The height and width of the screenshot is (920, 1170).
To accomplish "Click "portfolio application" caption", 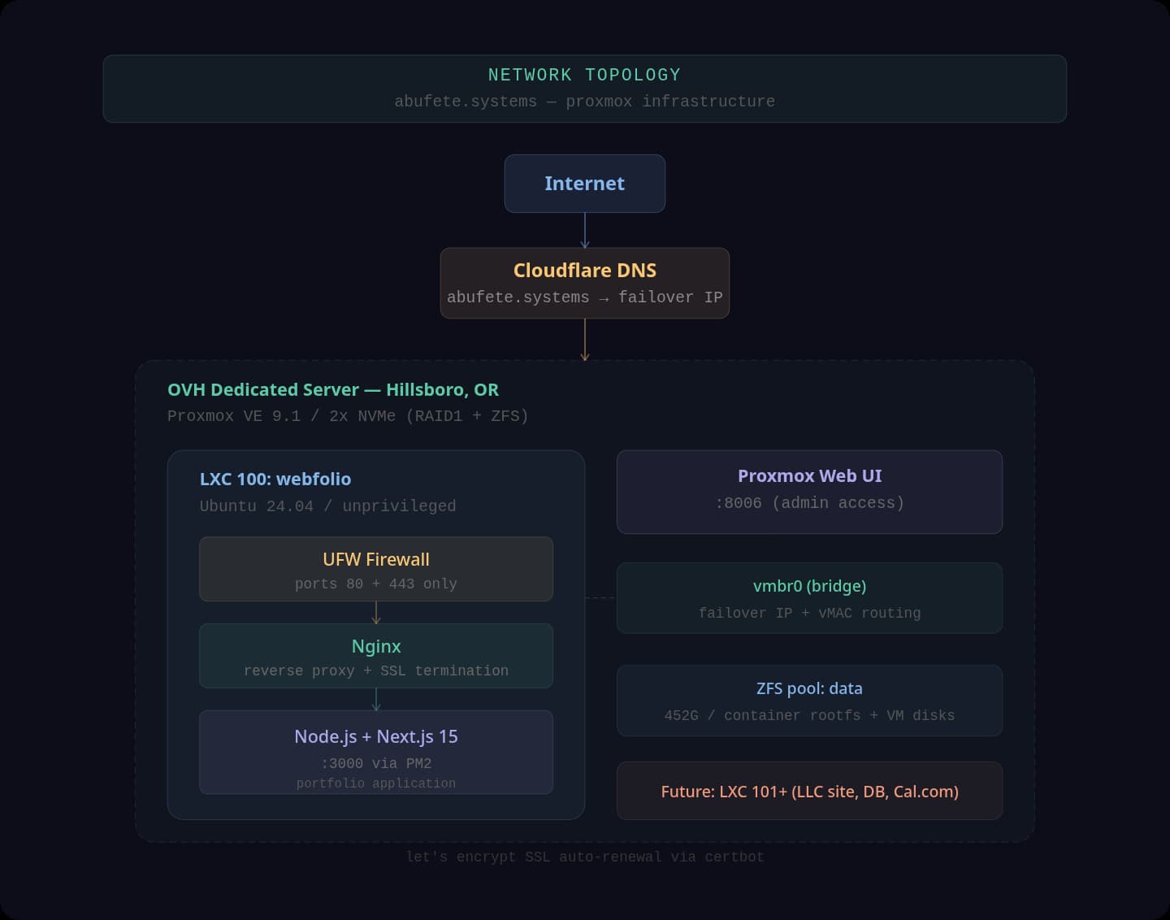I will [376, 783].
